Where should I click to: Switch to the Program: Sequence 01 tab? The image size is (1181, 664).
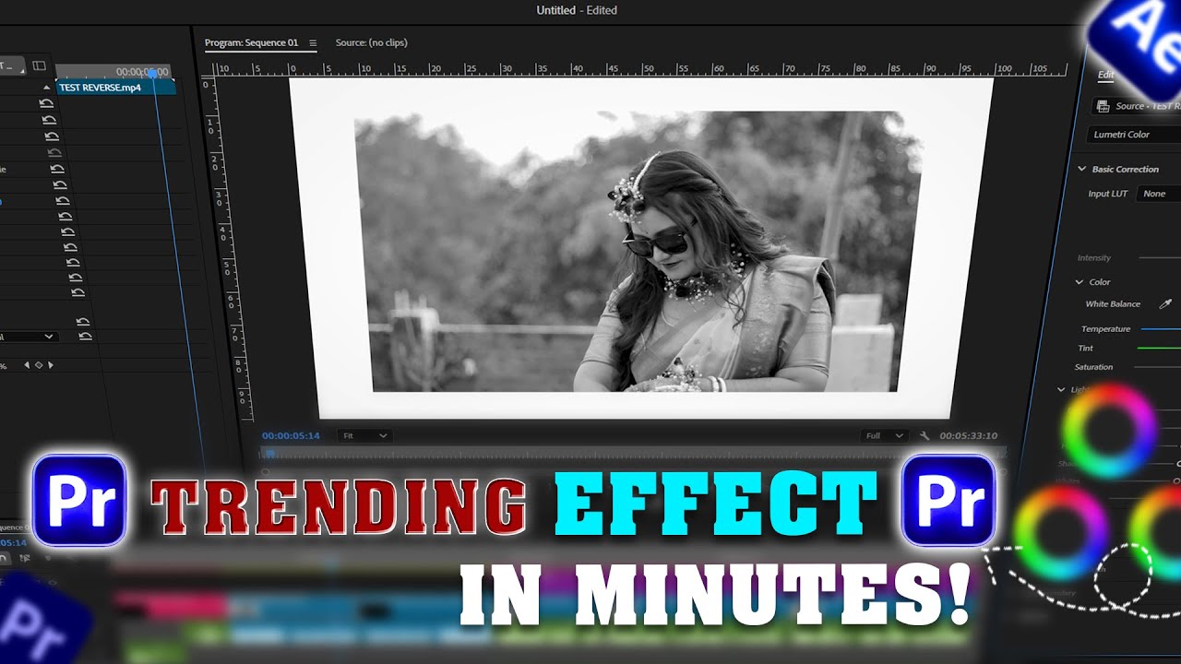[x=252, y=42]
